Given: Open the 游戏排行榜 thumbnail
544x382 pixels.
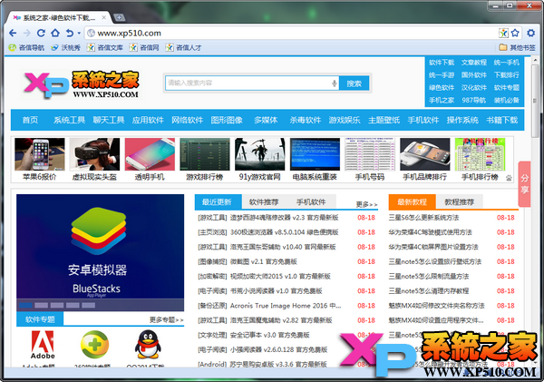Looking at the screenshot, I should pyautogui.click(x=205, y=160).
